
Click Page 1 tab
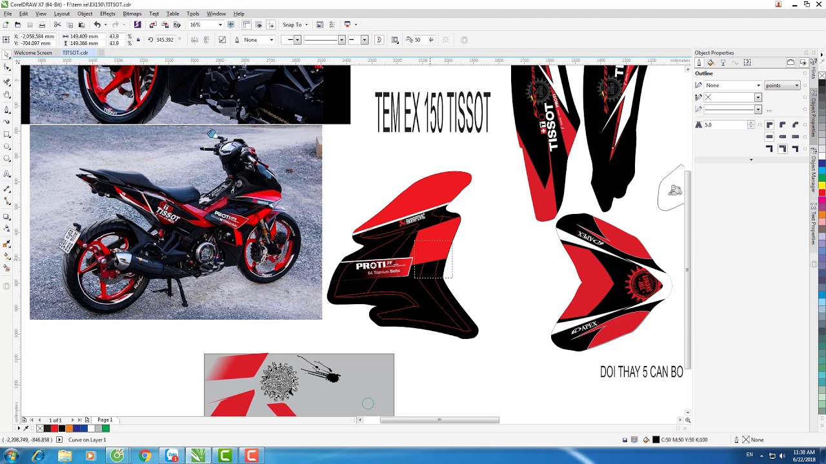pyautogui.click(x=105, y=420)
